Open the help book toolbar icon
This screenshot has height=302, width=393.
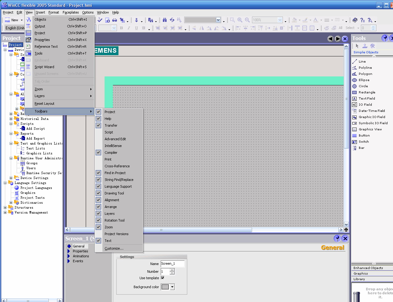click(355, 20)
